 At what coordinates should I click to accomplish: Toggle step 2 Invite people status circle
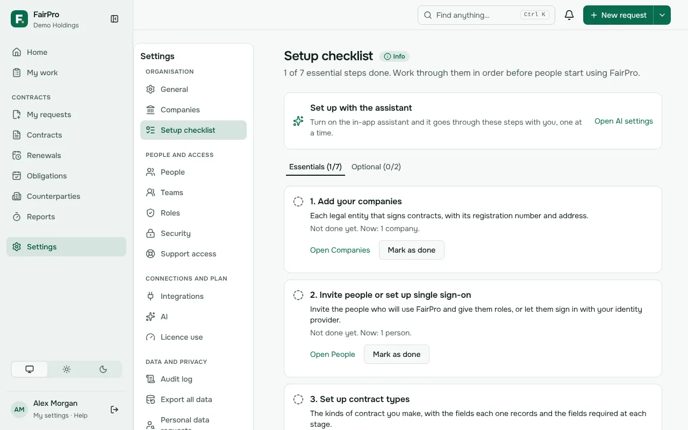click(298, 295)
